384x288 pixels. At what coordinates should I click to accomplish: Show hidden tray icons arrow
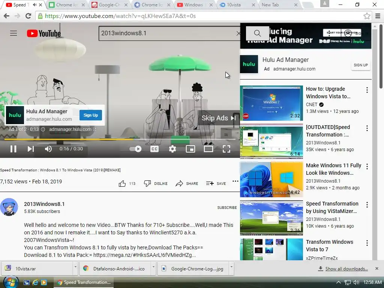pyautogui.click(x=339, y=282)
